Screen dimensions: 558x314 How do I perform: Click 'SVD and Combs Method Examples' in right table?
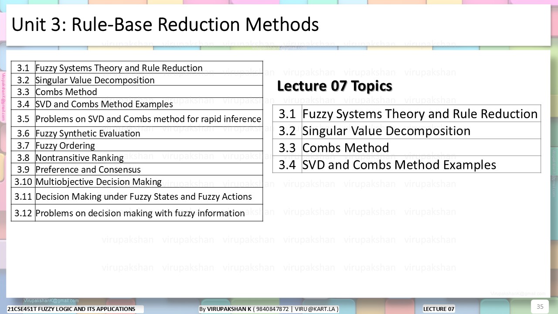pos(399,165)
